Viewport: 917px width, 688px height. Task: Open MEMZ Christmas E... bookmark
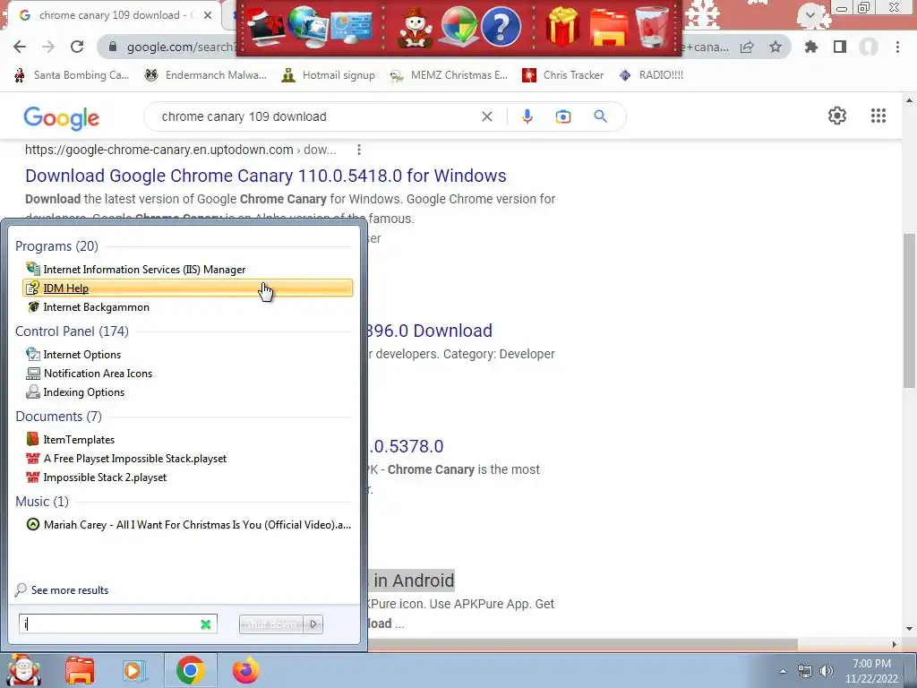[449, 75]
